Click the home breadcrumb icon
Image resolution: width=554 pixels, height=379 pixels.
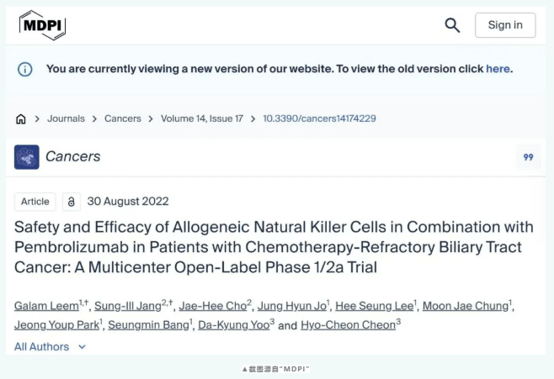pyautogui.click(x=21, y=118)
